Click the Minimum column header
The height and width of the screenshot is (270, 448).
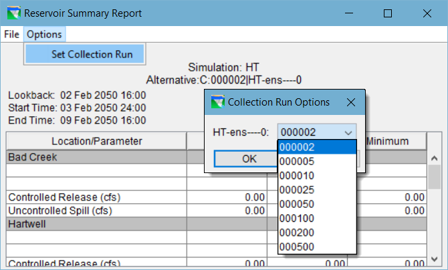pos(394,141)
